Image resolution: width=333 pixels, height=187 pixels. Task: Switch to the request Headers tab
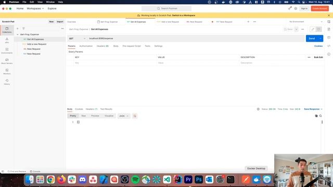click(103, 46)
